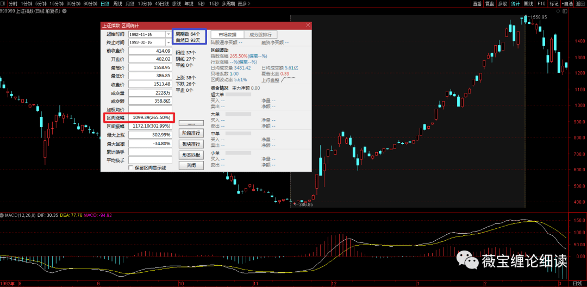Viewport: 587px width, 287px height.
Task: Open the dropdown arrow beside 上证指数(日线 前复权)
Action: pyautogui.click(x=64, y=11)
